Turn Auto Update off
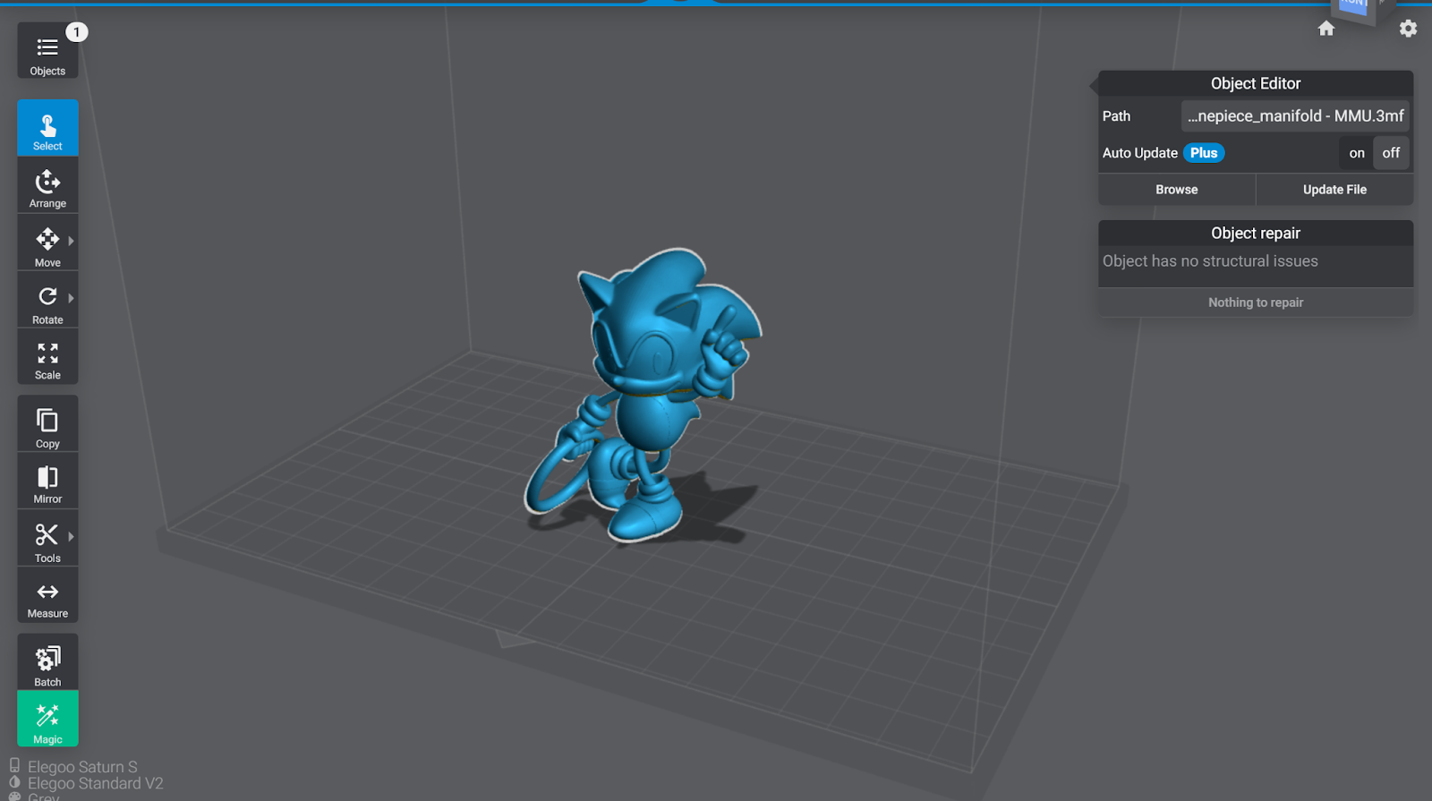 pos(1391,153)
